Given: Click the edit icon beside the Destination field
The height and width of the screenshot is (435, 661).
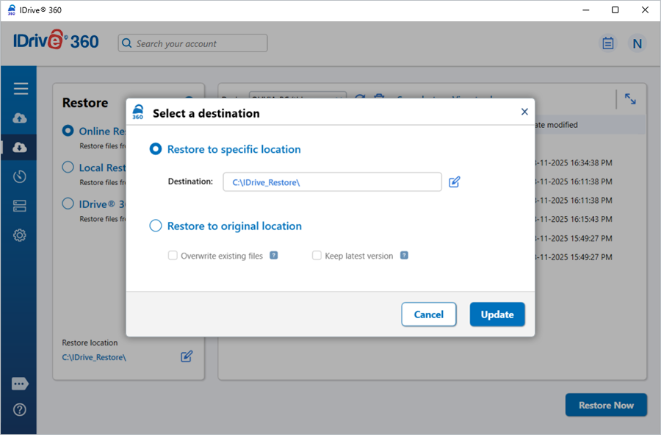Looking at the screenshot, I should click(x=455, y=181).
